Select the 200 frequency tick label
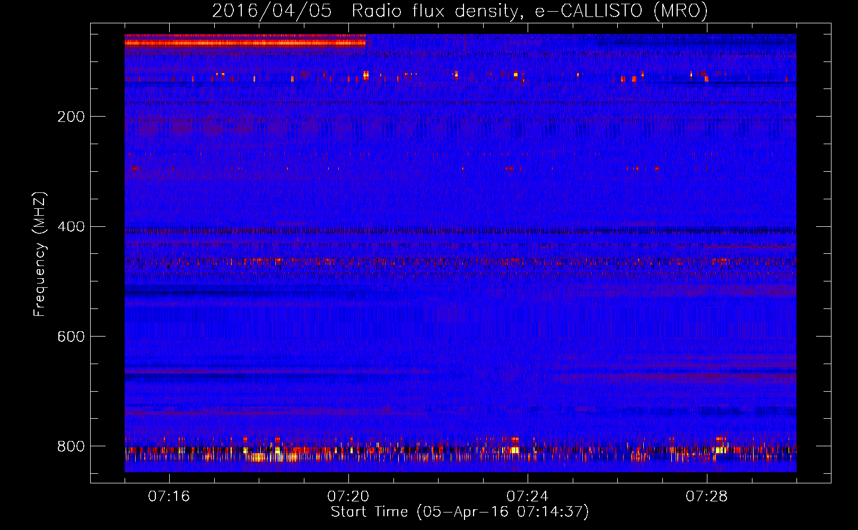Image resolution: width=858 pixels, height=530 pixels. pos(71,117)
